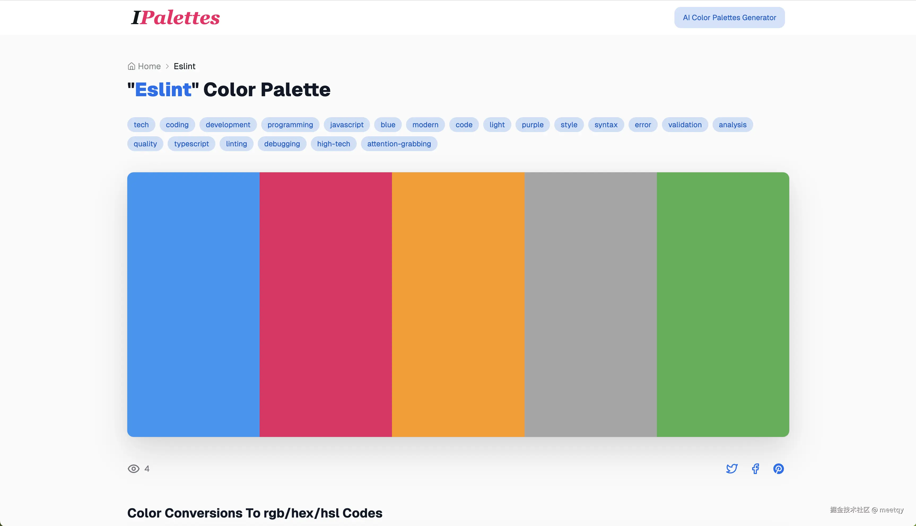
Task: Share palette on Twitter icon
Action: pos(732,468)
